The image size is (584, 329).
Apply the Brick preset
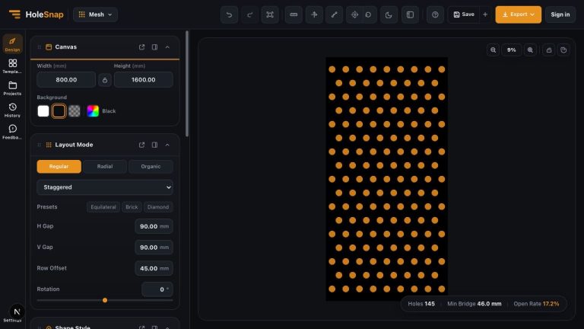coord(132,207)
